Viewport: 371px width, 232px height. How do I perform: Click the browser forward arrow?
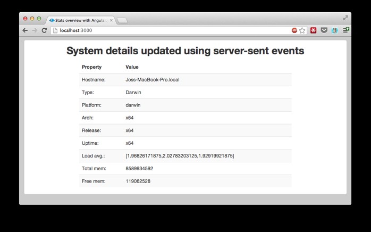[x=35, y=30]
